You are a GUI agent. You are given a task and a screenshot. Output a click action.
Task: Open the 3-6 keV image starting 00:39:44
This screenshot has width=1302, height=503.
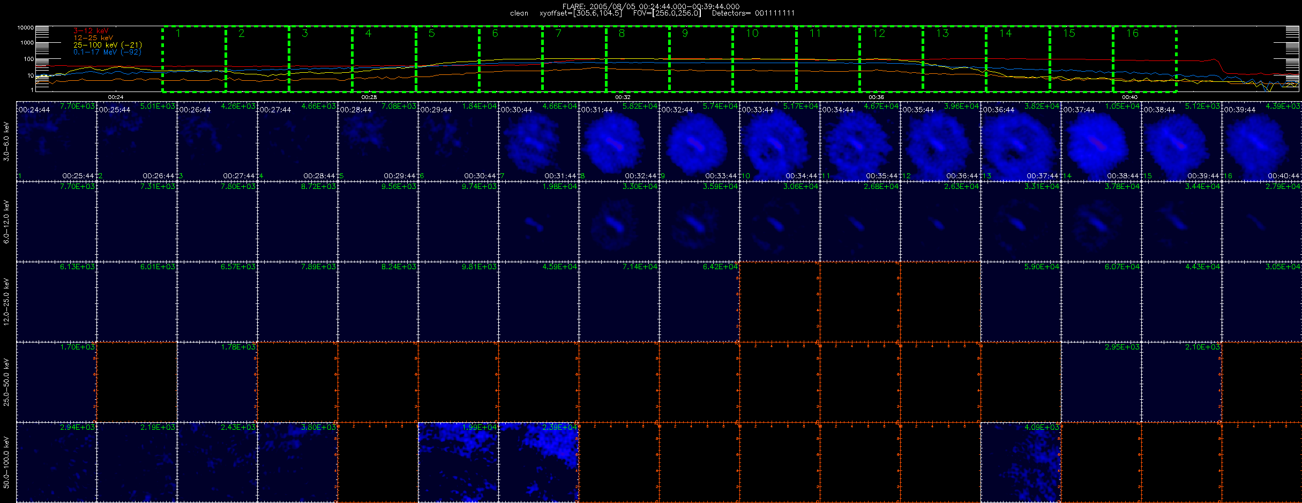(1262, 141)
